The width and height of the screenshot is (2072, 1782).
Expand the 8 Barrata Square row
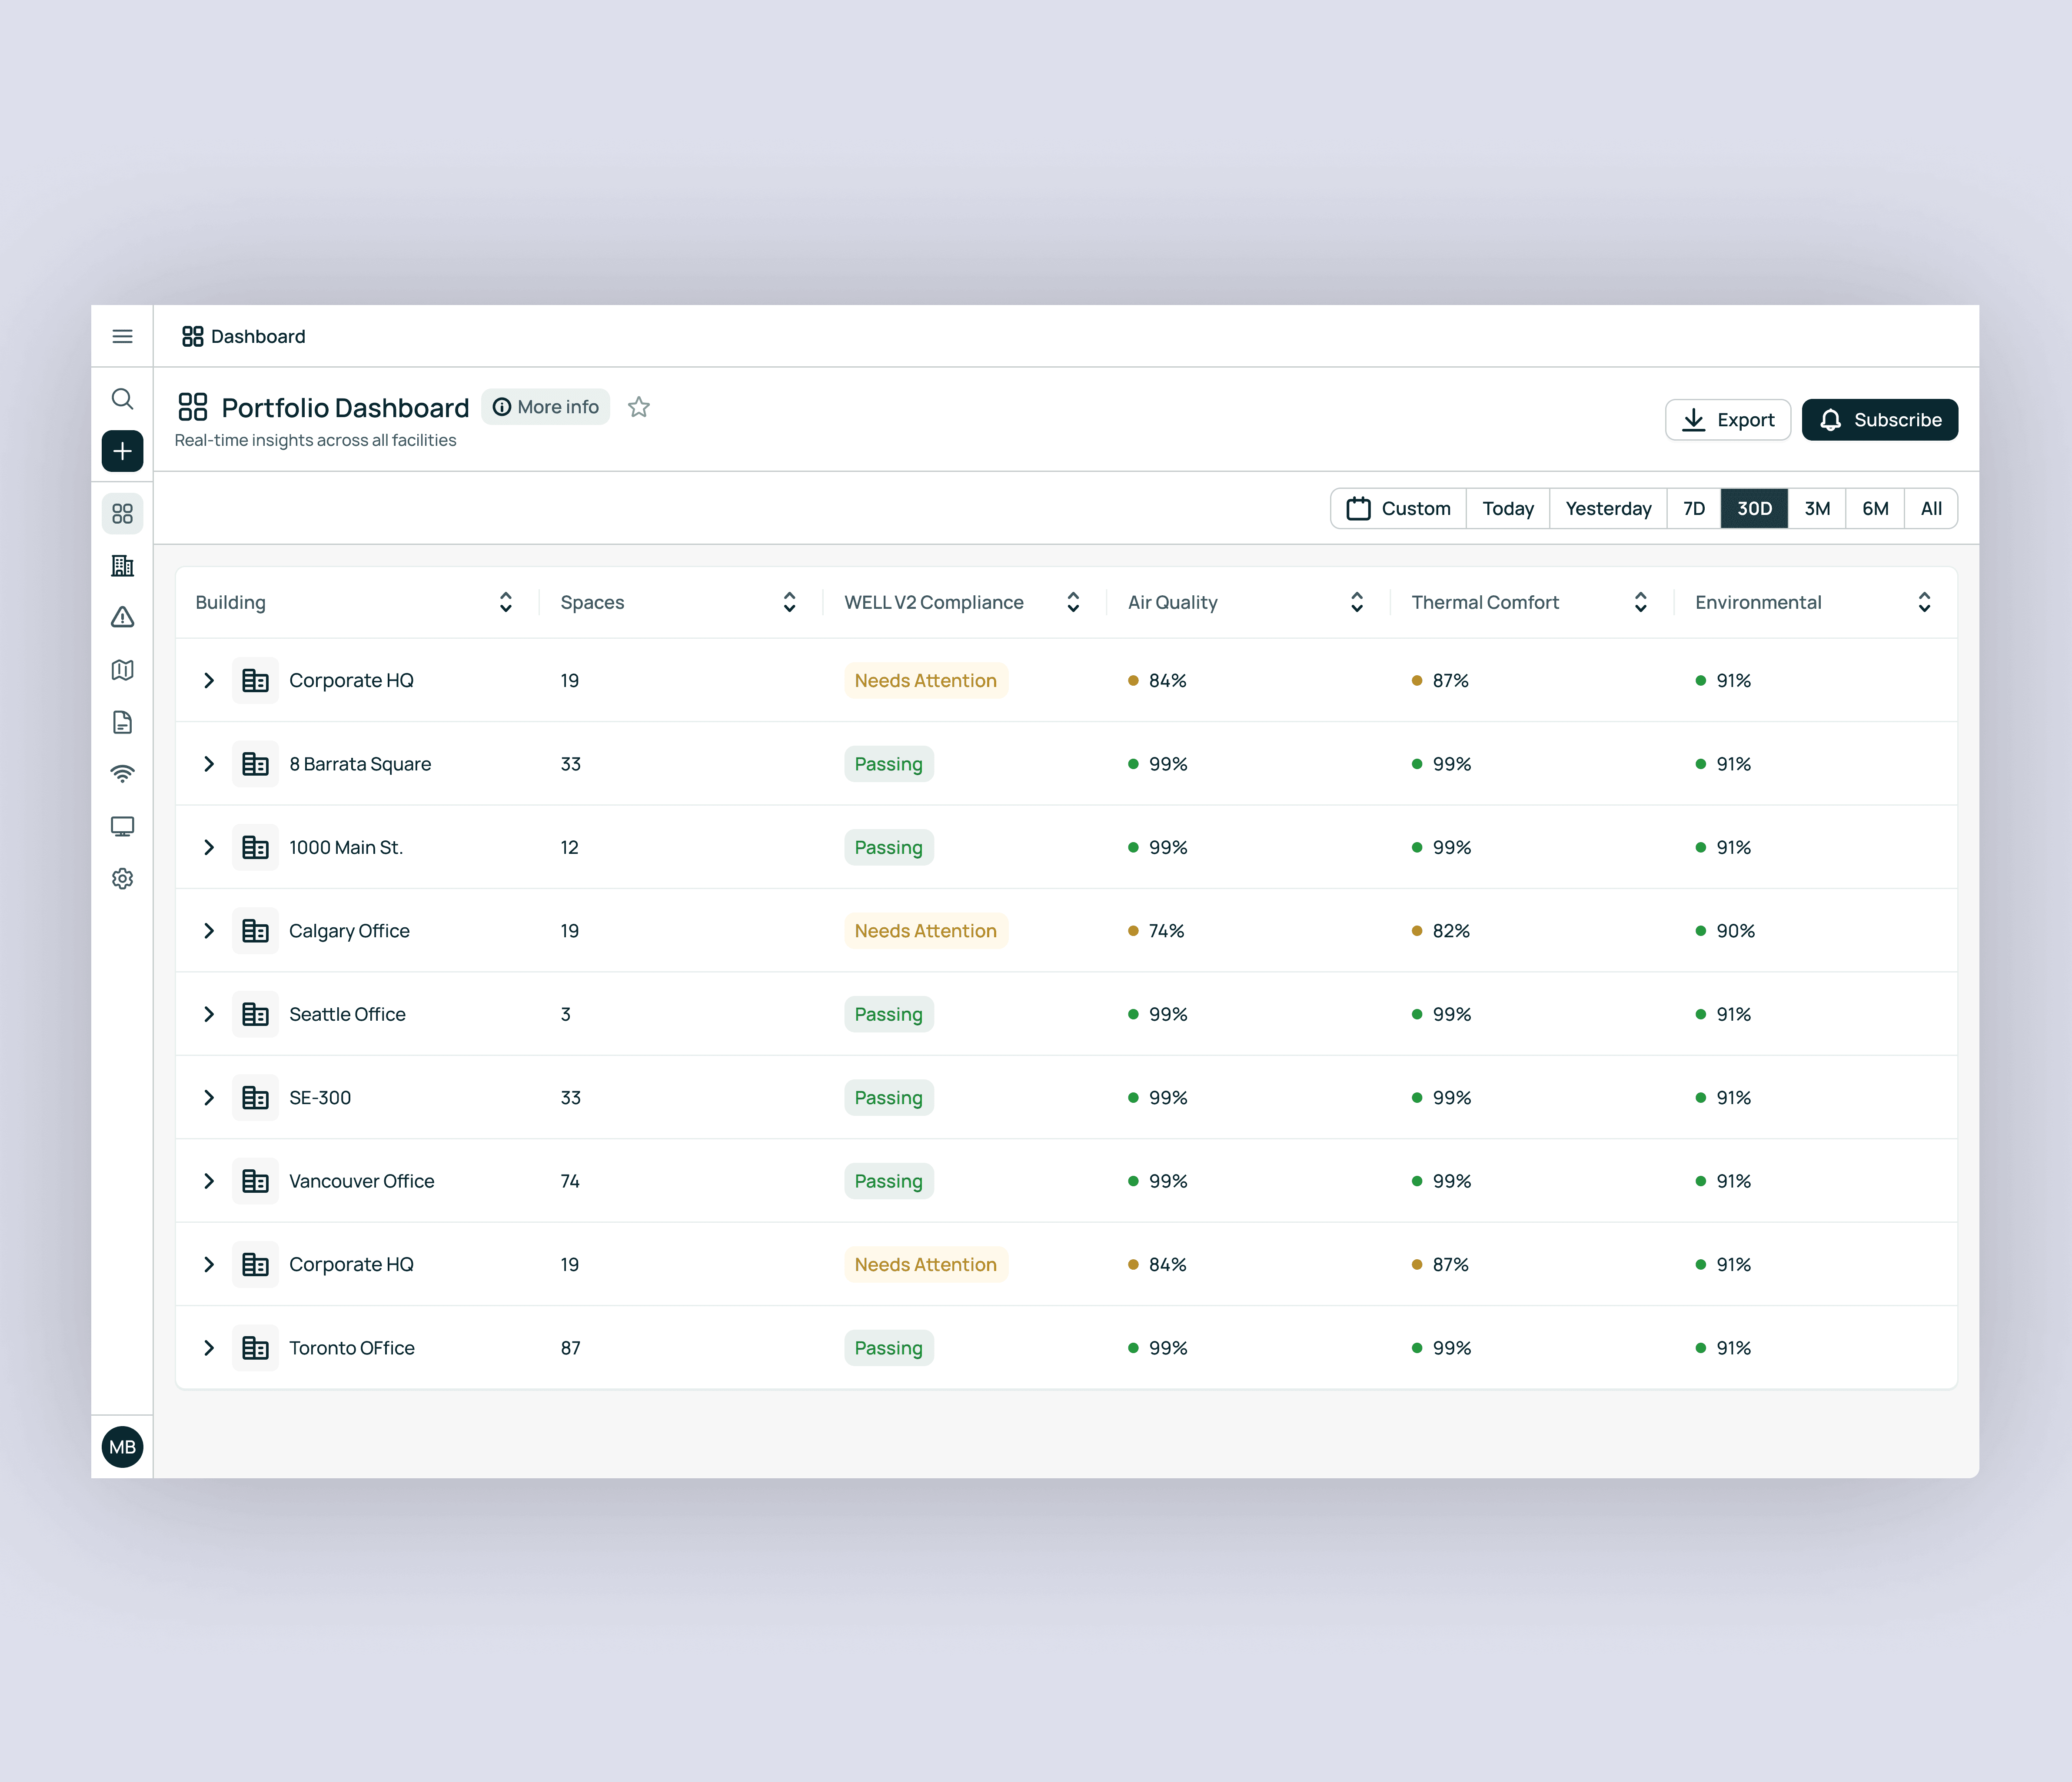tap(209, 763)
